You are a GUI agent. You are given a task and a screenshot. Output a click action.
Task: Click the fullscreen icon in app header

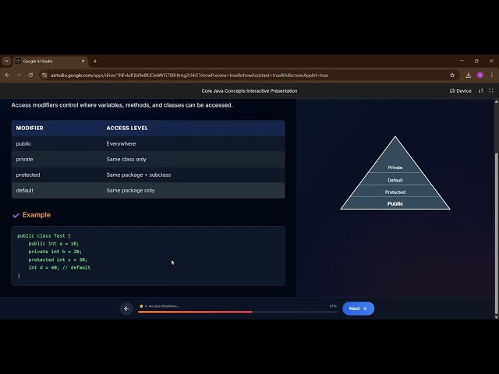click(490, 90)
